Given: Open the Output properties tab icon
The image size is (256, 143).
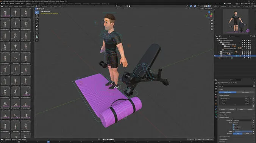Looking at the screenshot, I should [x=216, y=89].
